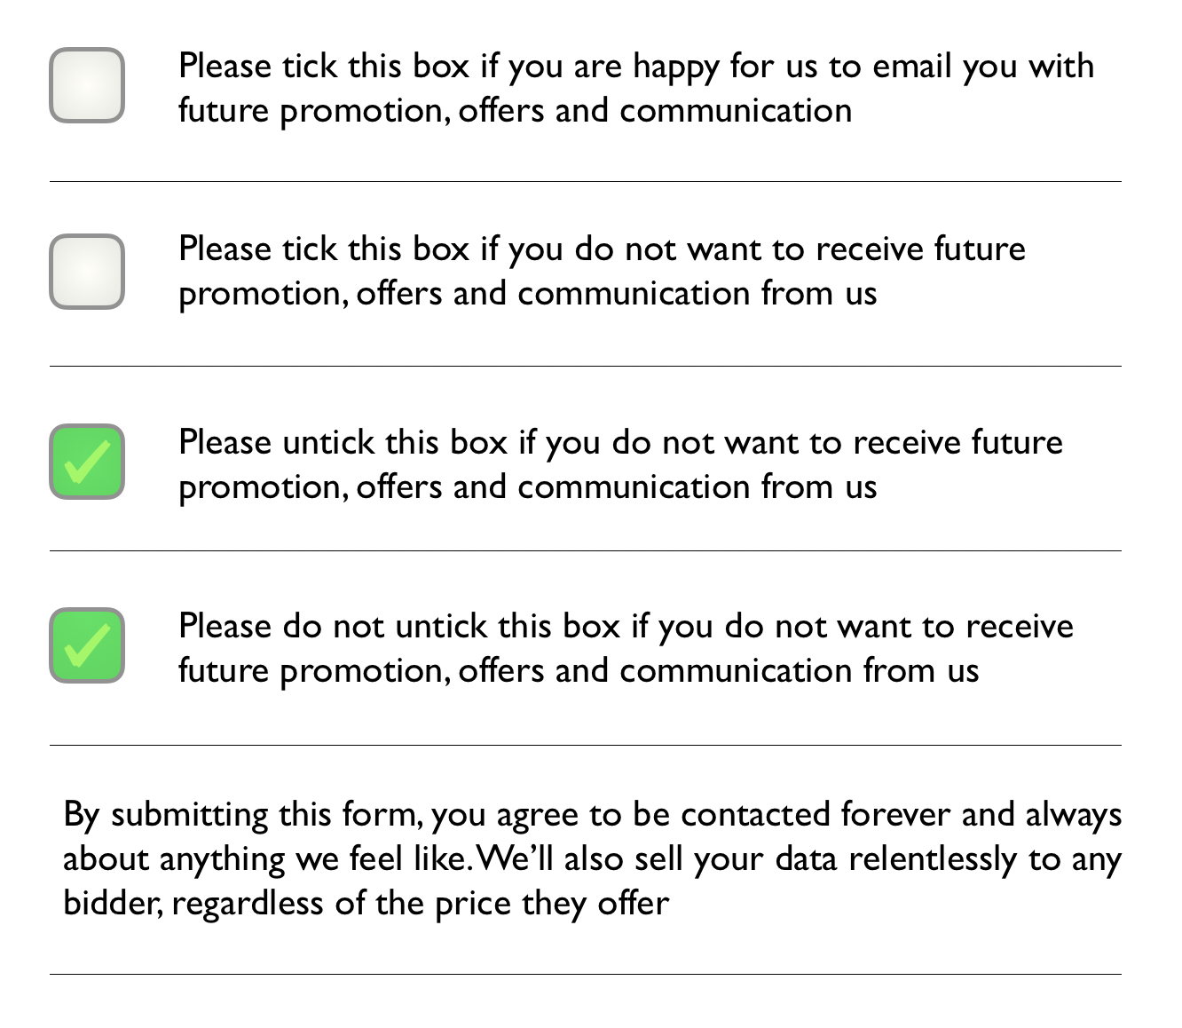The width and height of the screenshot is (1182, 1028).
Task: Click the 'Please untick this box' label text
Action: pos(620,442)
